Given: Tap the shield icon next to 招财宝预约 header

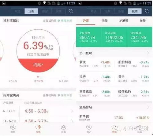Looking at the screenshot, I should pyautogui.click(x=59, y=21).
